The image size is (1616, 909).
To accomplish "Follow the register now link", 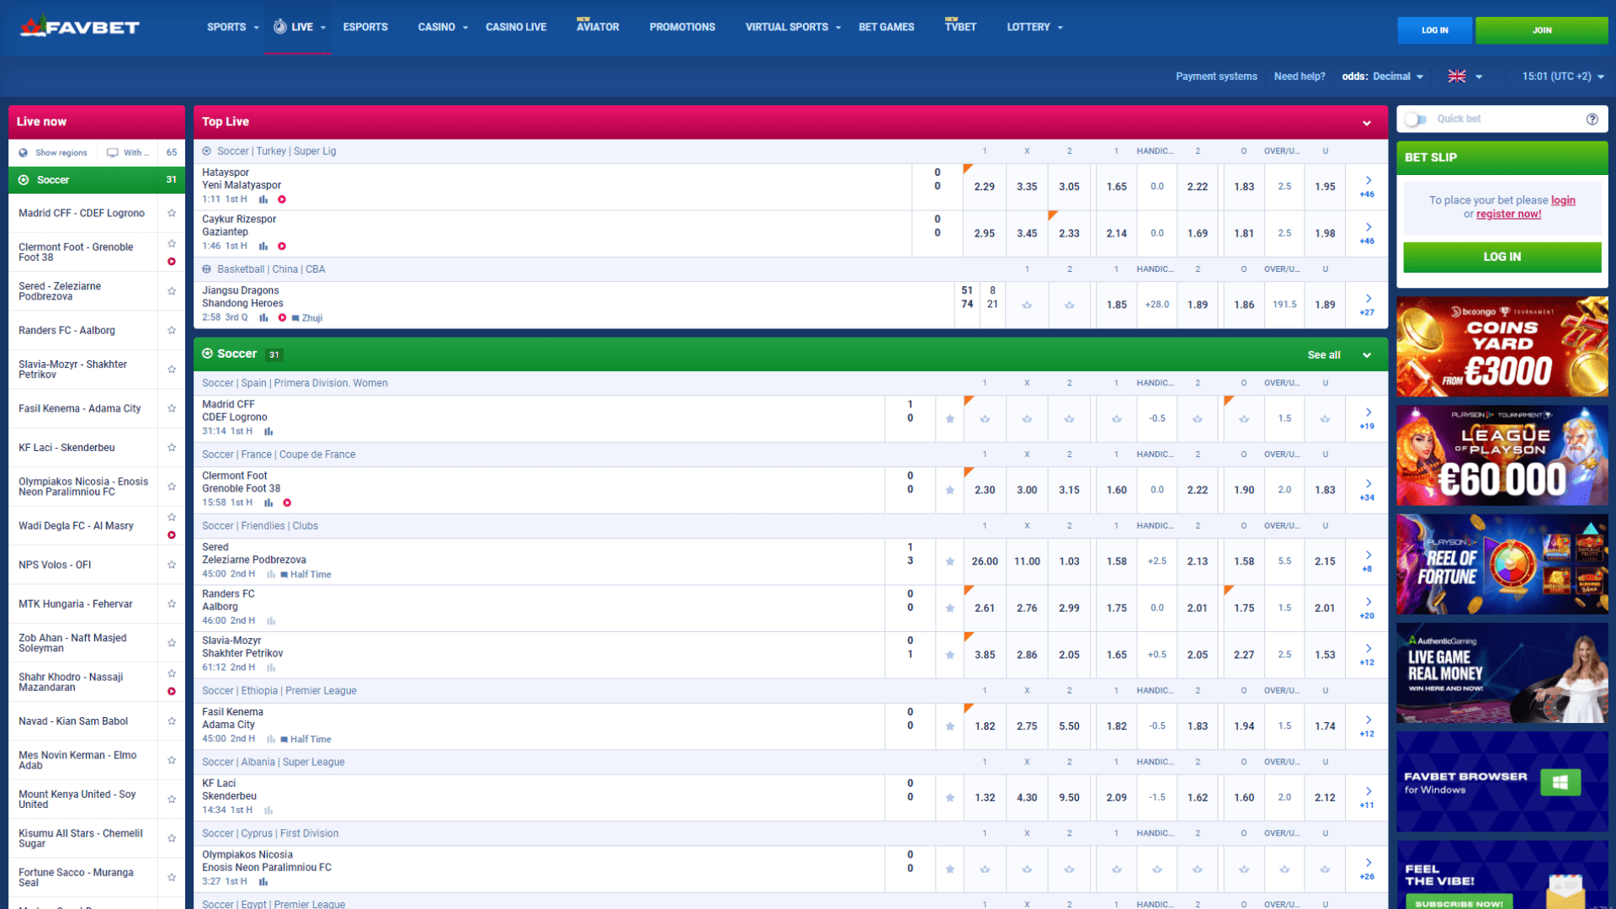I will (x=1508, y=214).
